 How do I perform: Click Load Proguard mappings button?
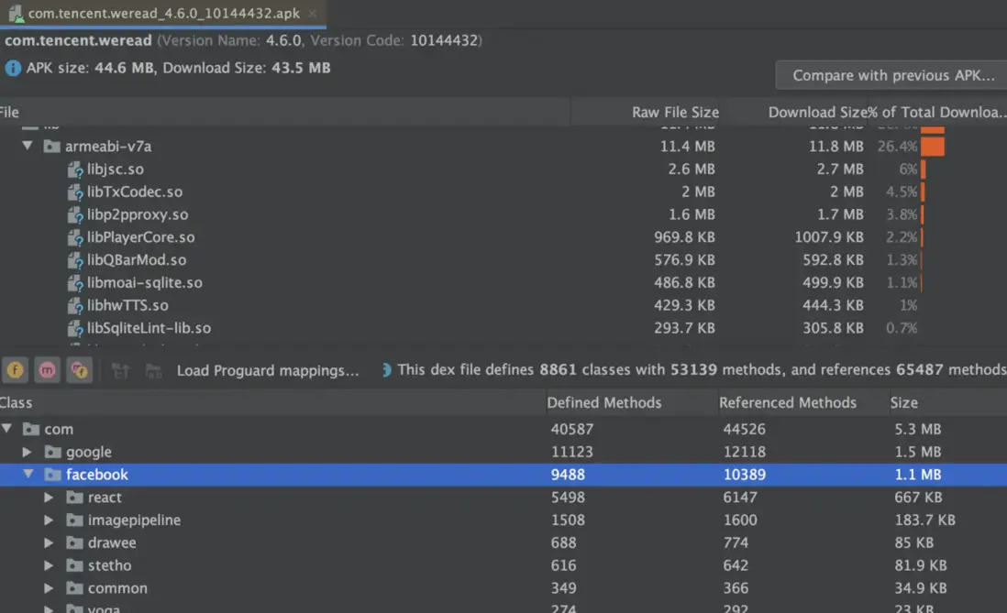pos(268,370)
